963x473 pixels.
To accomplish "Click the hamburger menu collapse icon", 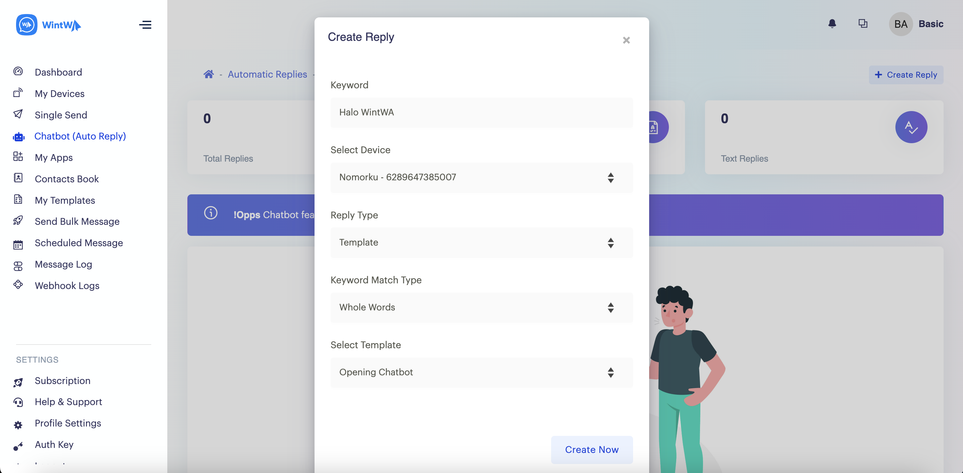I will 145,25.
